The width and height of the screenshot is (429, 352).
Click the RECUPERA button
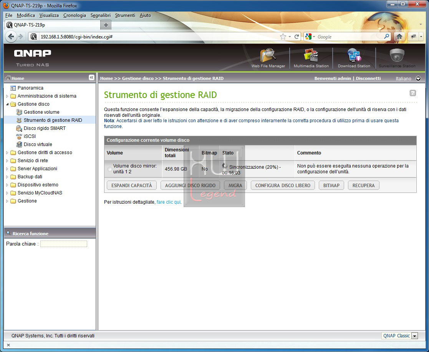(363, 185)
